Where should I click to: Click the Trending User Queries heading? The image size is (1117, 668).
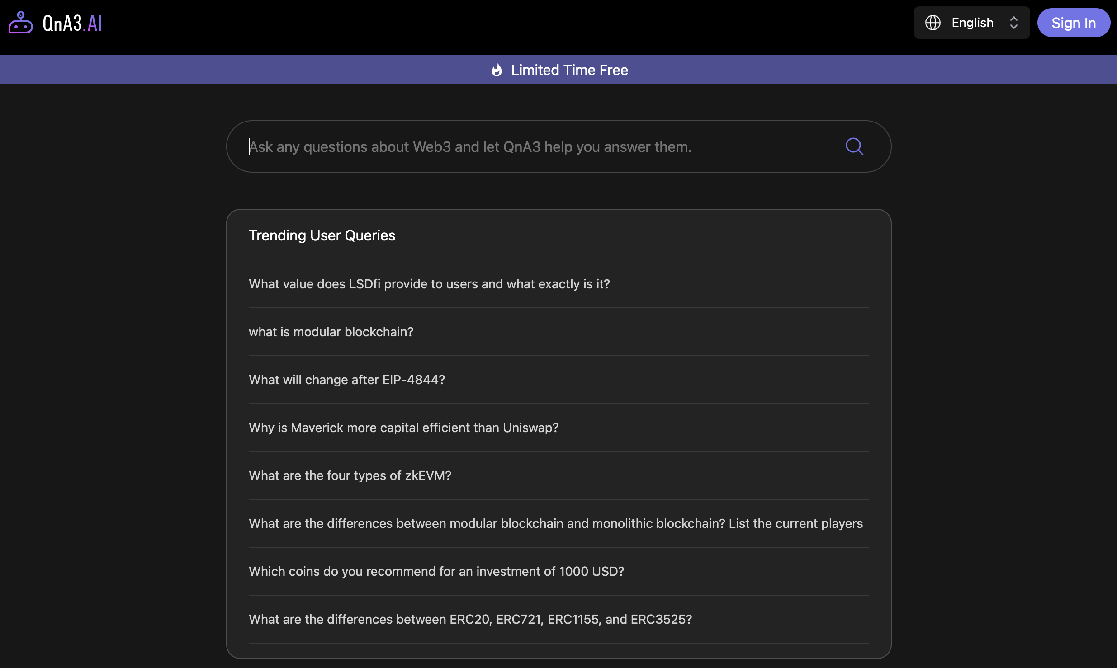coord(322,235)
